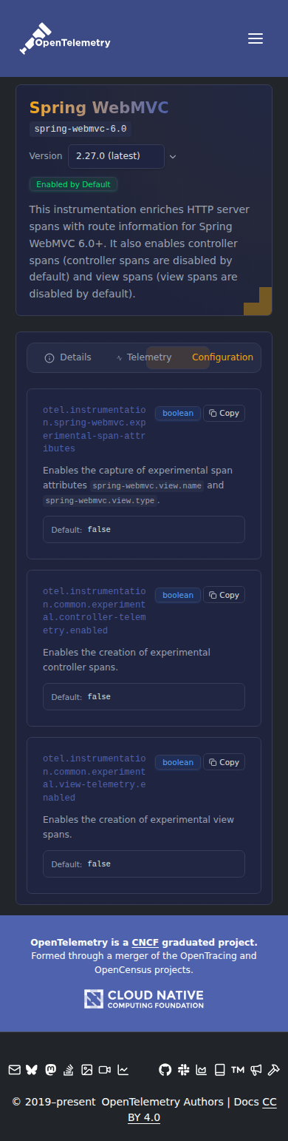The image size is (288, 1141).
Task: Click the OpenTelemetry logo
Action: pos(65,38)
